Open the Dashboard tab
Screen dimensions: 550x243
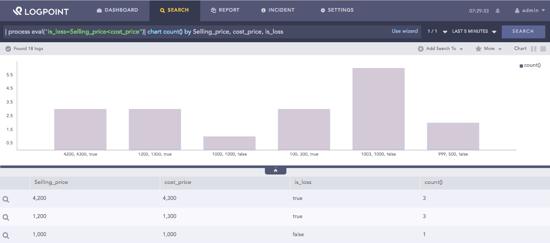[117, 10]
